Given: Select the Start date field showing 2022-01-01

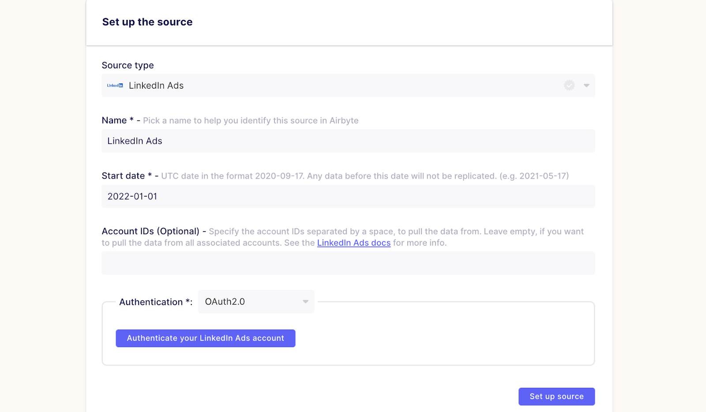Looking at the screenshot, I should click(x=348, y=196).
